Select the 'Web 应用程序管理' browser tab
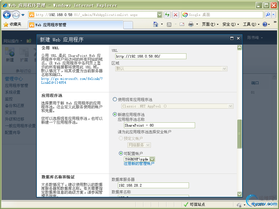Image resolution: width=279 pixels, height=209 pixels. click(x=76, y=25)
